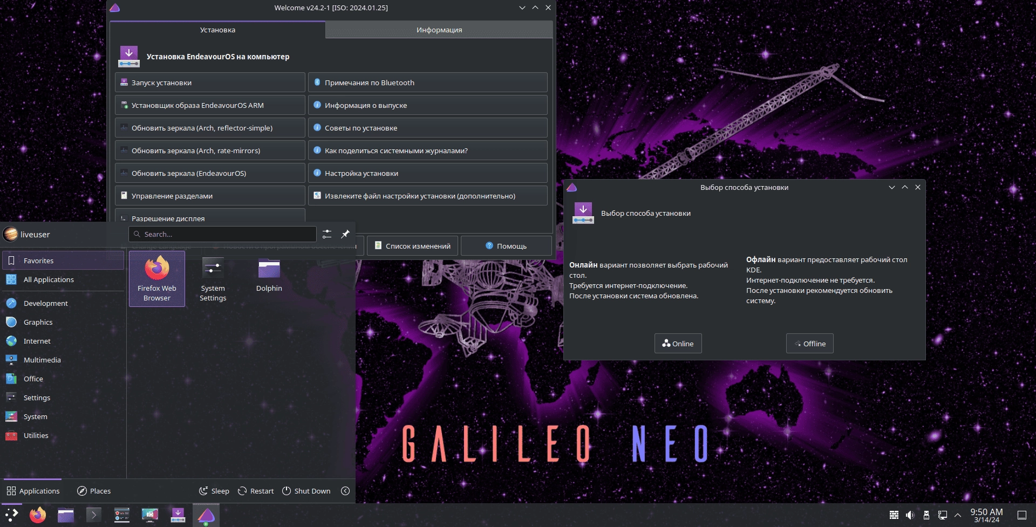Open the Multimedia category
This screenshot has height=527, width=1036.
(x=63, y=360)
